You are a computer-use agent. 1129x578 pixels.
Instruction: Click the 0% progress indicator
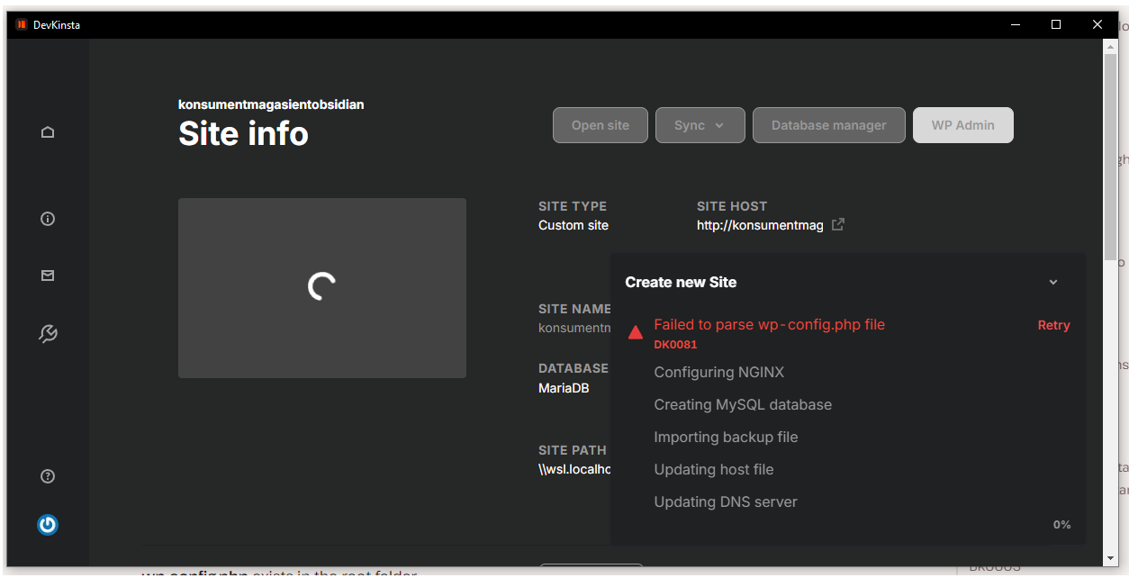point(1061,524)
